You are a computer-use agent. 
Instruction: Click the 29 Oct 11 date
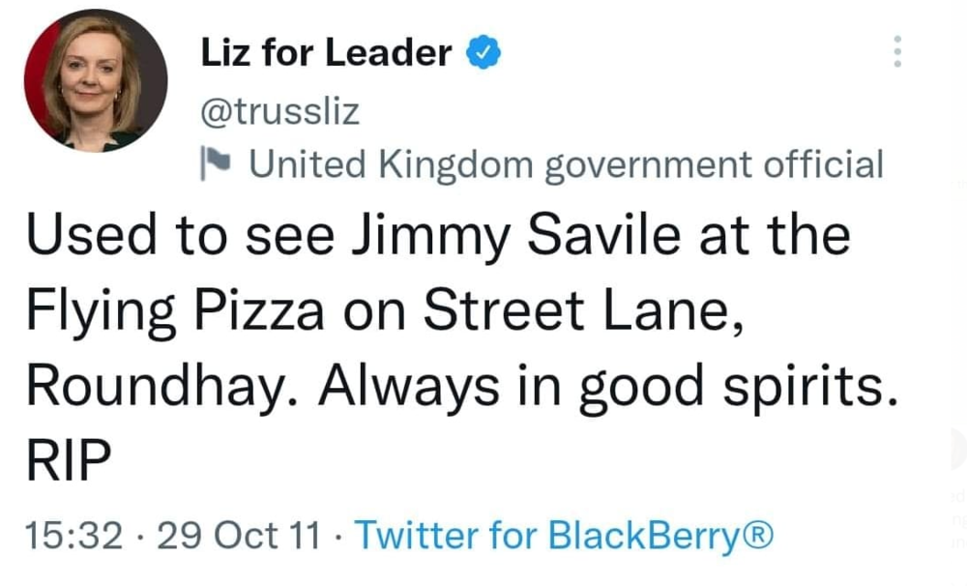[237, 534]
